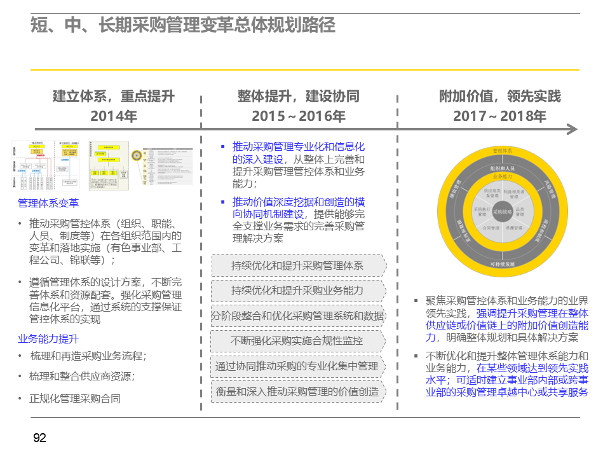Click the 2014年 phase label

pos(114,116)
